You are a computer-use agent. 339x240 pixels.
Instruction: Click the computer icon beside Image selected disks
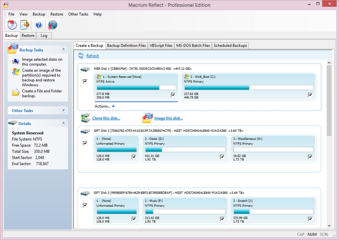tap(16, 62)
